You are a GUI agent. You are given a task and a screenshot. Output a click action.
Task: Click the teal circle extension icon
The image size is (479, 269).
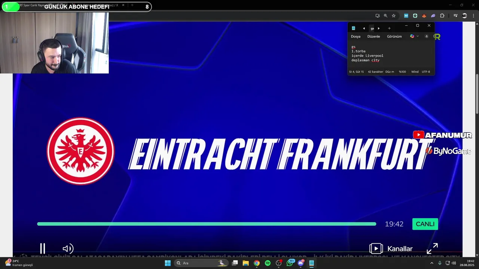pyautogui.click(x=415, y=16)
